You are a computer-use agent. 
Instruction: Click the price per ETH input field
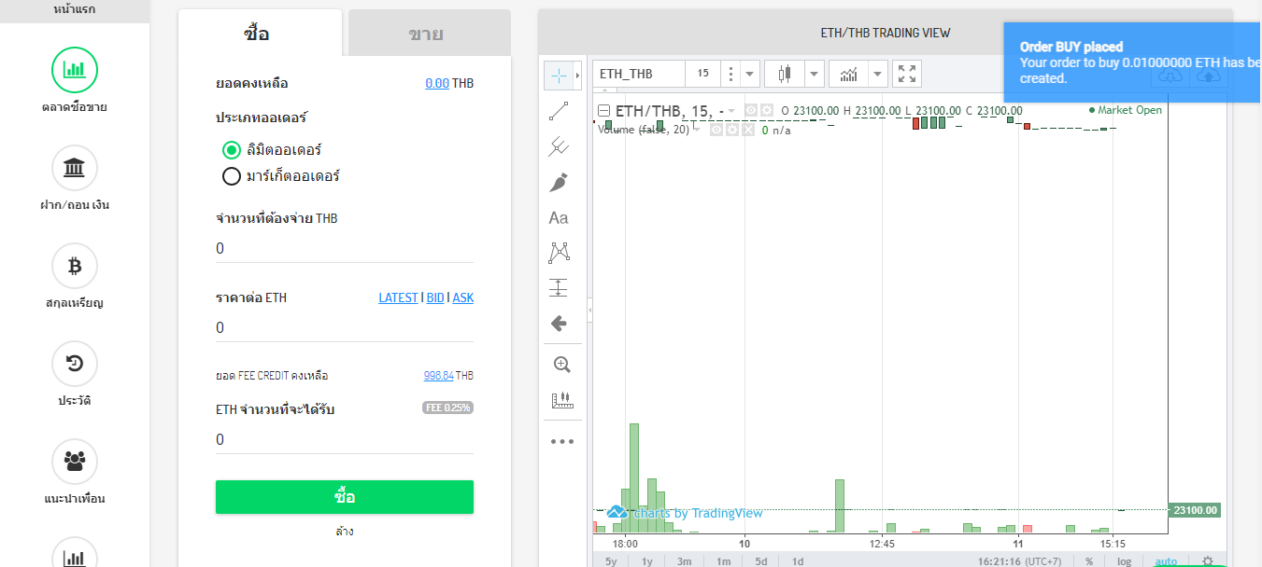pos(344,328)
